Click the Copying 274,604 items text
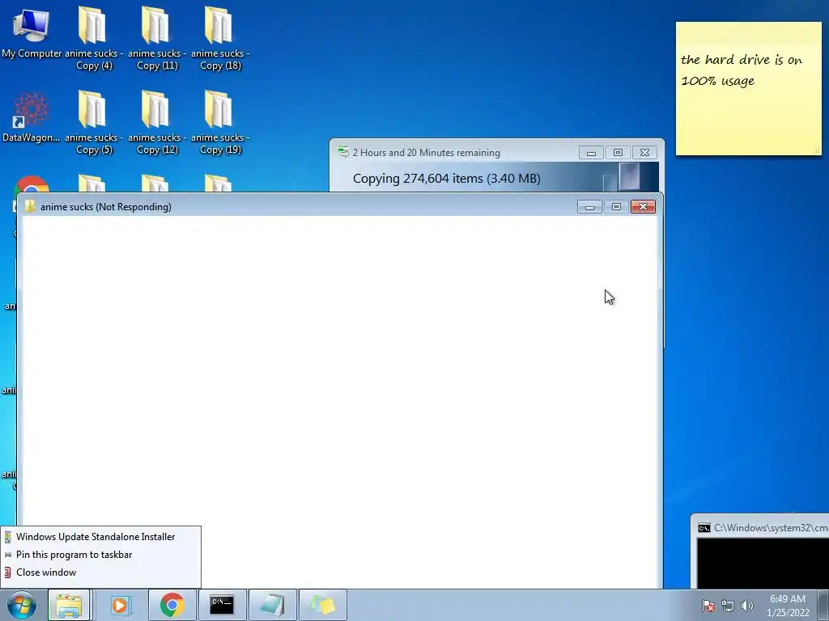829x621 pixels. point(446,179)
